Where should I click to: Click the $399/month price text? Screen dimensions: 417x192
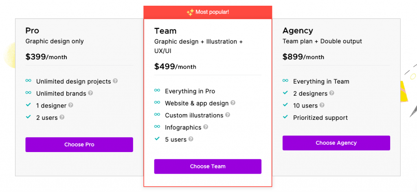pos(46,57)
